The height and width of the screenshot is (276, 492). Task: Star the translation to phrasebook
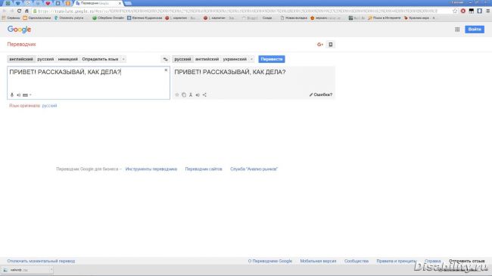(177, 95)
